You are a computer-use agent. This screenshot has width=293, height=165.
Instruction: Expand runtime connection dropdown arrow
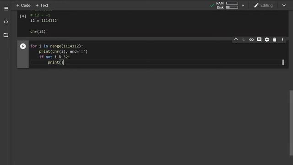tap(243, 5)
